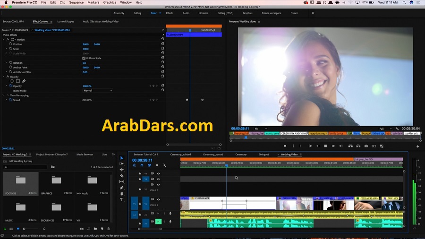
Task: Select the Pen tool in tools panel
Action: coord(122,188)
